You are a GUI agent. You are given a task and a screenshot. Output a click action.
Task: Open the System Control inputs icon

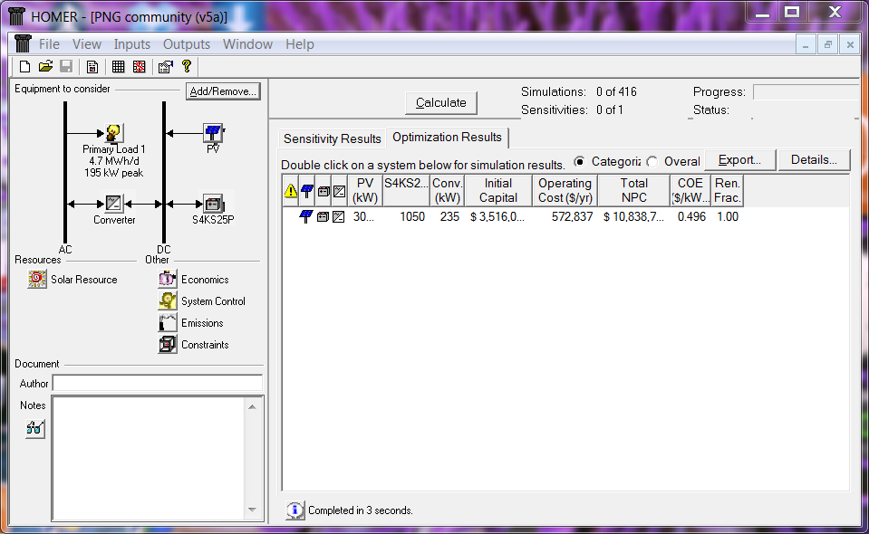168,300
